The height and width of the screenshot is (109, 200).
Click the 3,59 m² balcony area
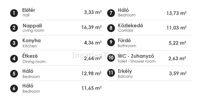point(178,74)
